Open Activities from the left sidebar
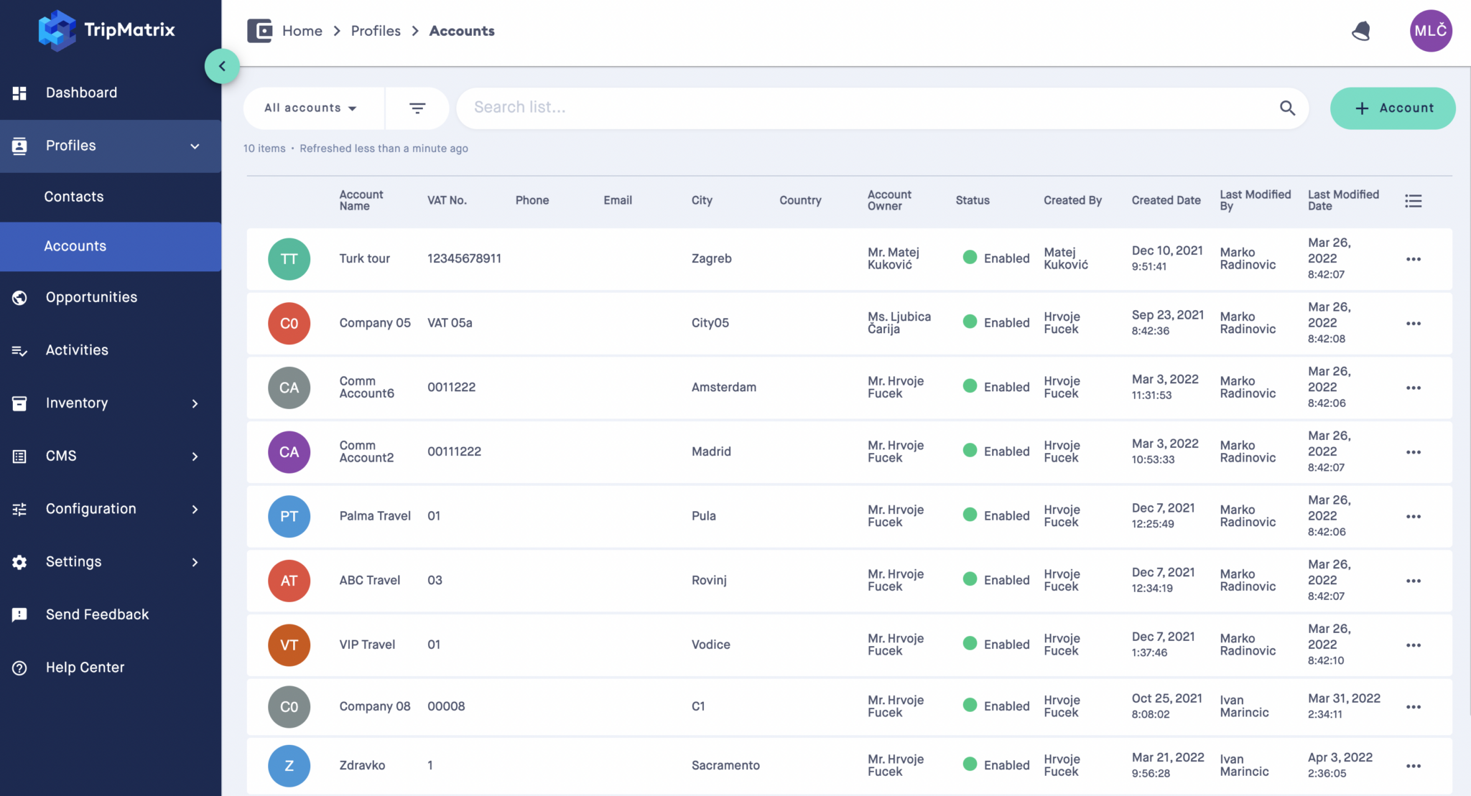Image resolution: width=1471 pixels, height=796 pixels. click(x=78, y=350)
